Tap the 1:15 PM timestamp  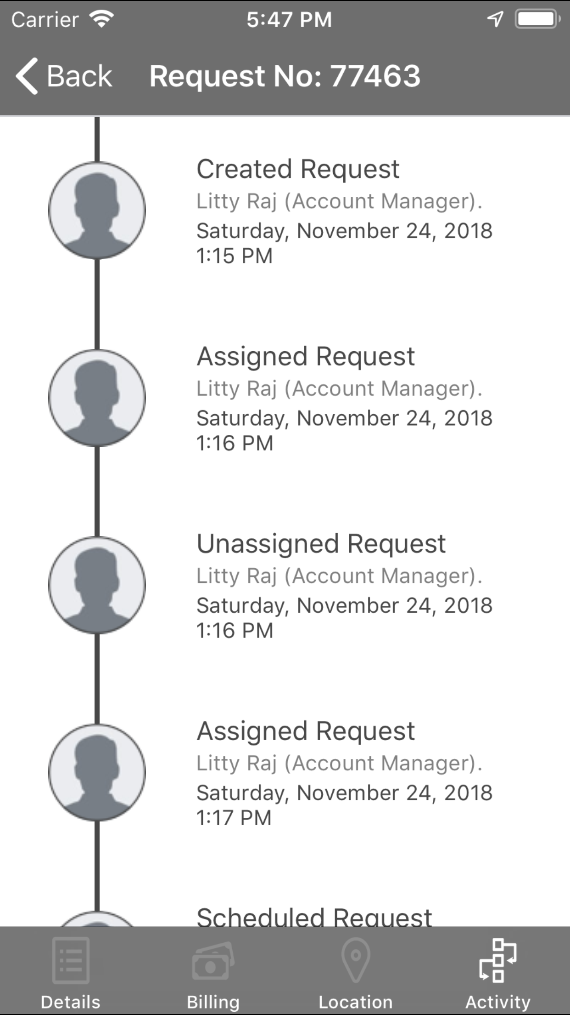(x=235, y=256)
